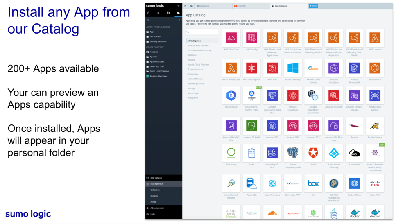The width and height of the screenshot is (396, 224).
Task: Open the Personal folder in sidebar
Action: click(154, 52)
